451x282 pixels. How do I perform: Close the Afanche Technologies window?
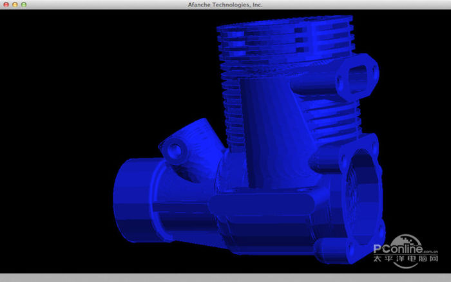tap(6, 5)
